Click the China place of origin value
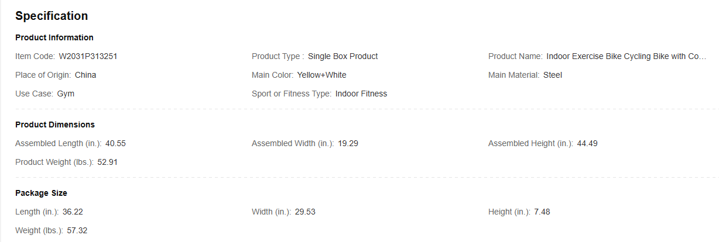Viewport: 719px width, 242px height. (x=85, y=75)
